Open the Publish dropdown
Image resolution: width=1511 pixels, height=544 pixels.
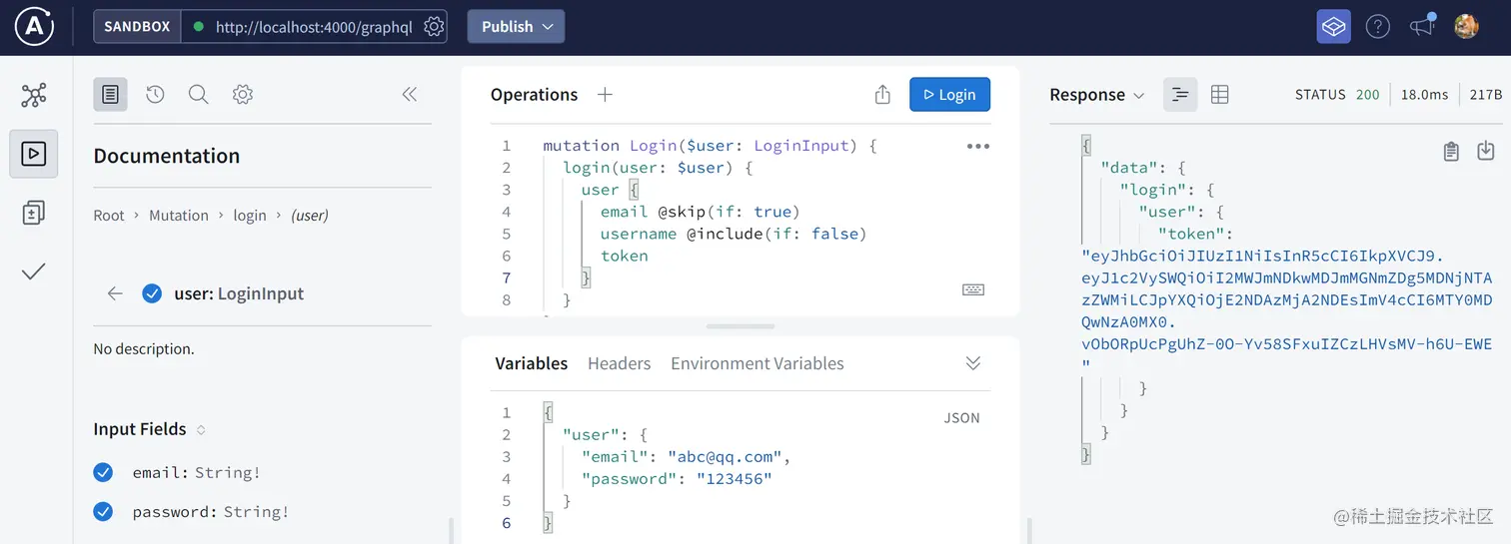516,27
